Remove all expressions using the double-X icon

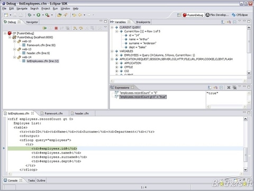tap(234, 87)
